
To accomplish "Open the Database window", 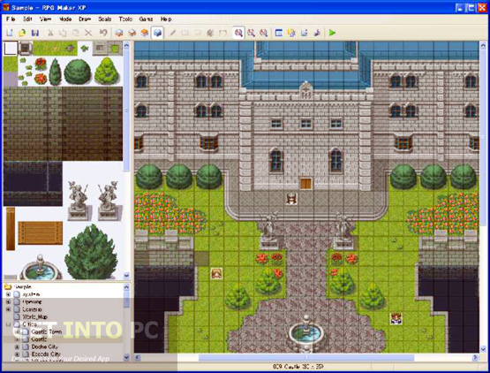I will pos(279,33).
